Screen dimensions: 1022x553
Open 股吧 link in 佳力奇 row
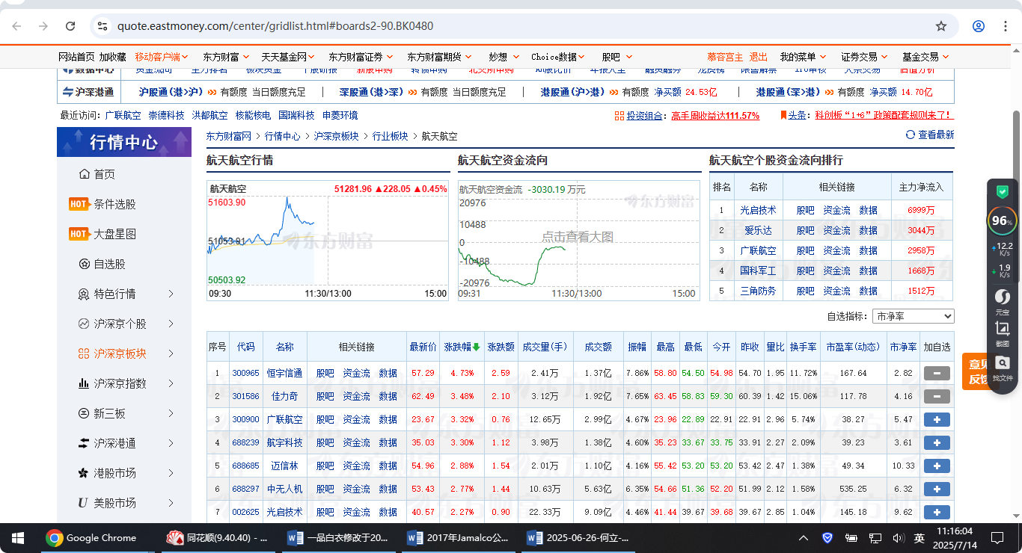[325, 397]
